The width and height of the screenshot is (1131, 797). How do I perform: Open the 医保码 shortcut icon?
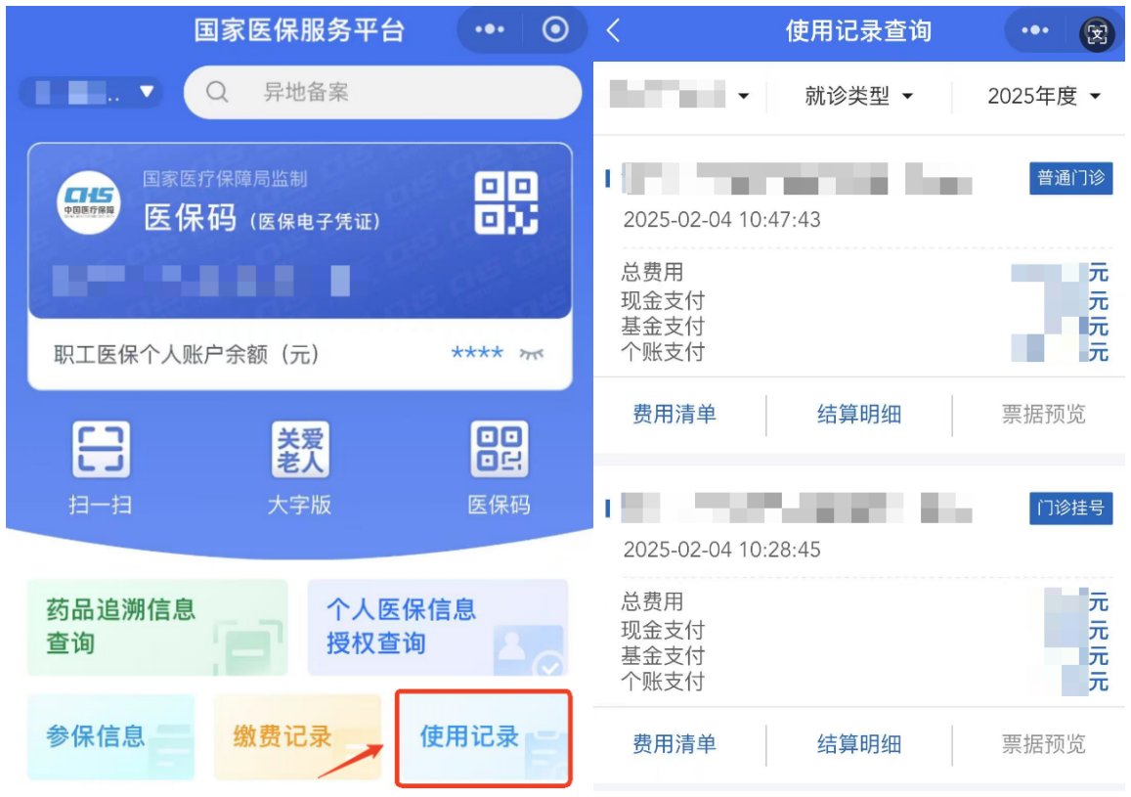(x=500, y=450)
